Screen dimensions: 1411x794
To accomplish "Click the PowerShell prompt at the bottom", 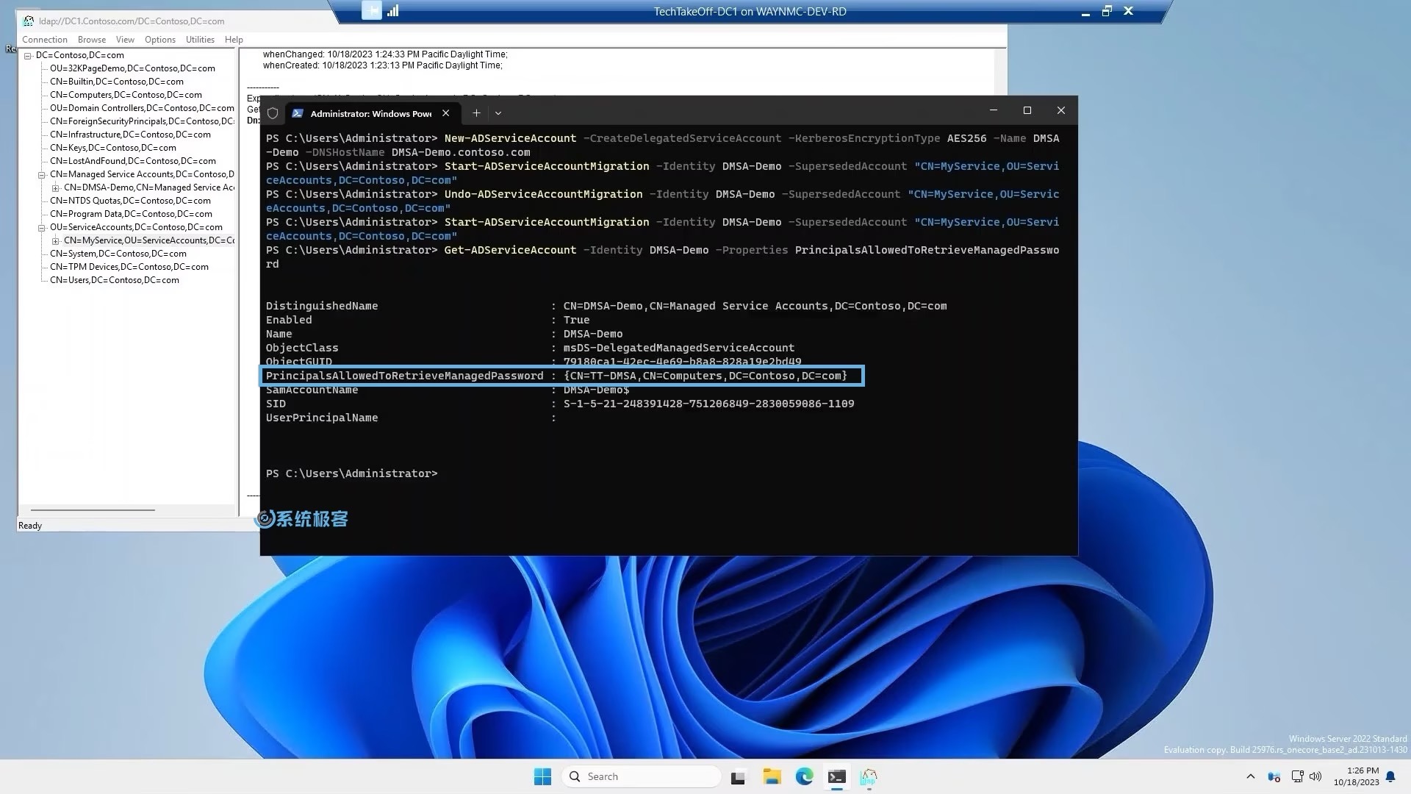I will pyautogui.click(x=351, y=473).
